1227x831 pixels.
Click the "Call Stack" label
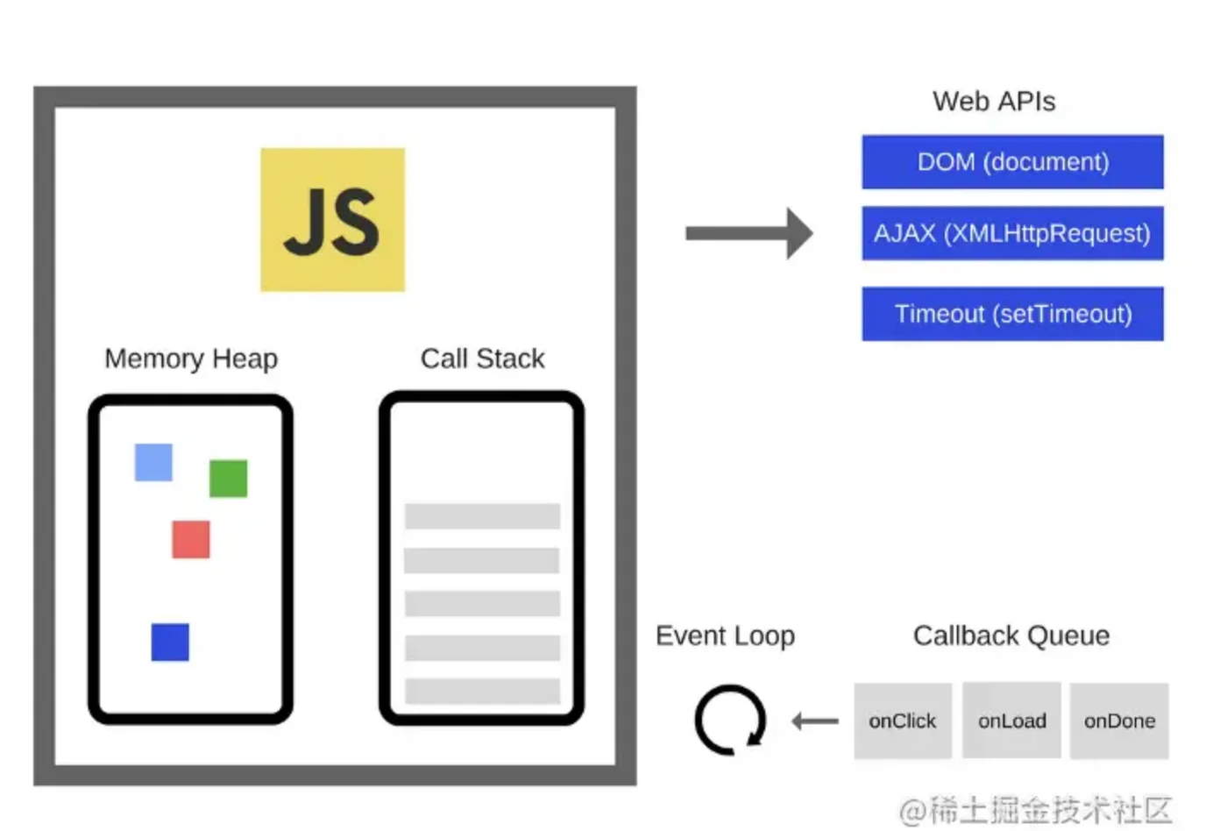(x=483, y=359)
